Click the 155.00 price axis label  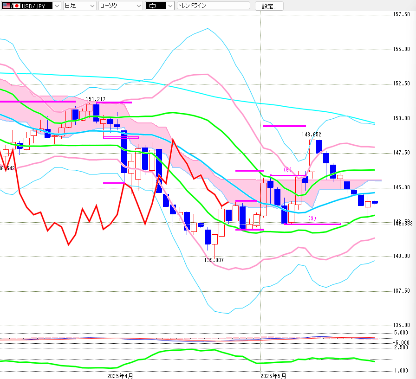(x=402, y=49)
